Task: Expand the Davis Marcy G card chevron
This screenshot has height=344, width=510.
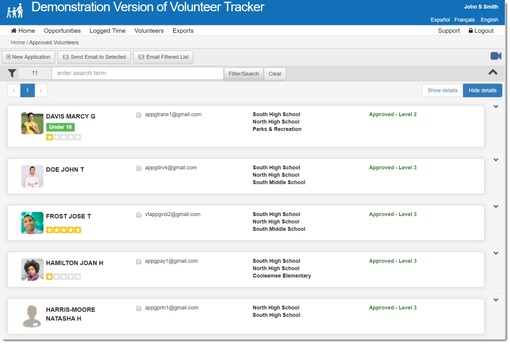Action: point(496,107)
